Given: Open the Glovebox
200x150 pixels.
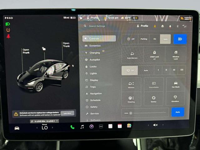Looking at the screenshot, I should 175,99.
